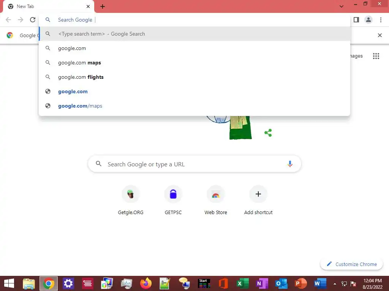This screenshot has height=291, width=389.
Task: Open the Getgle.ORG shortcut
Action: point(131,200)
